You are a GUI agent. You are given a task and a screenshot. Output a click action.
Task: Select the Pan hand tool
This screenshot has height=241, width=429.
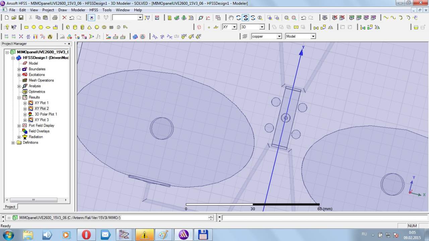(231, 18)
